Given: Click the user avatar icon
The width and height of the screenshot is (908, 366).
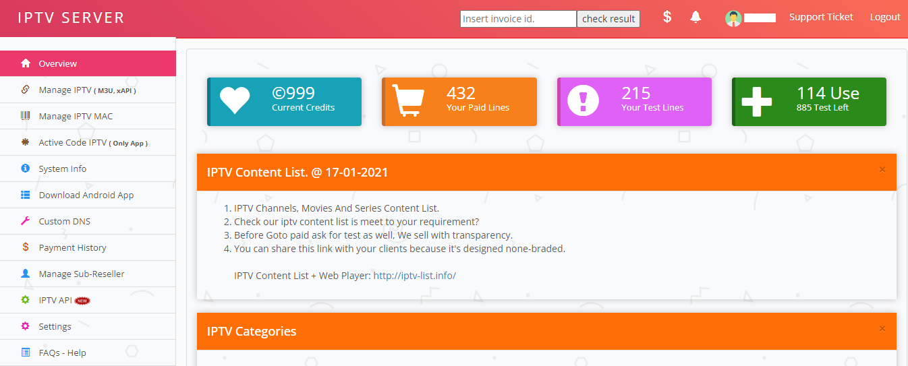Looking at the screenshot, I should pos(733,18).
